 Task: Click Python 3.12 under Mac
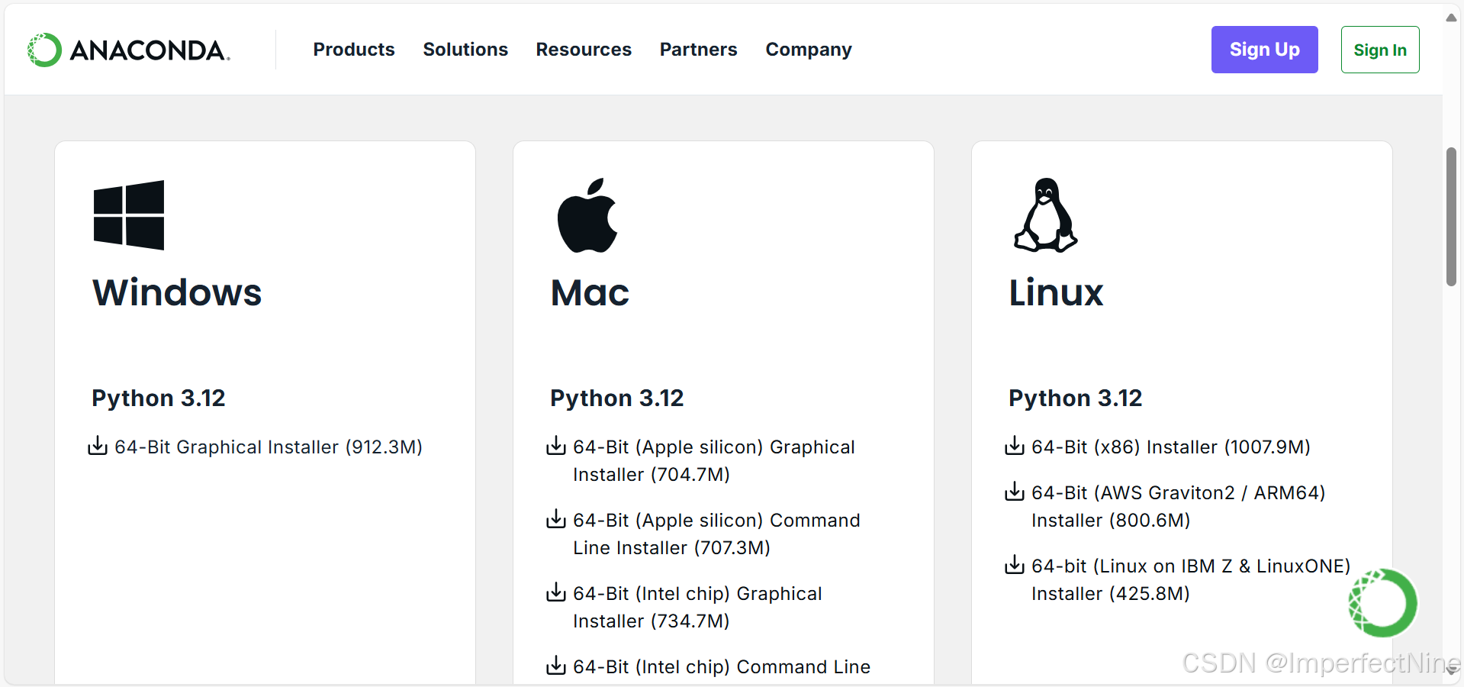pyautogui.click(x=617, y=398)
